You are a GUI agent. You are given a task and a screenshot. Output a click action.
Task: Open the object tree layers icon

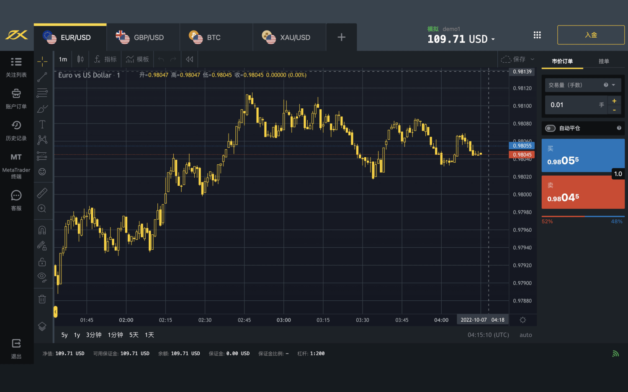tap(42, 326)
